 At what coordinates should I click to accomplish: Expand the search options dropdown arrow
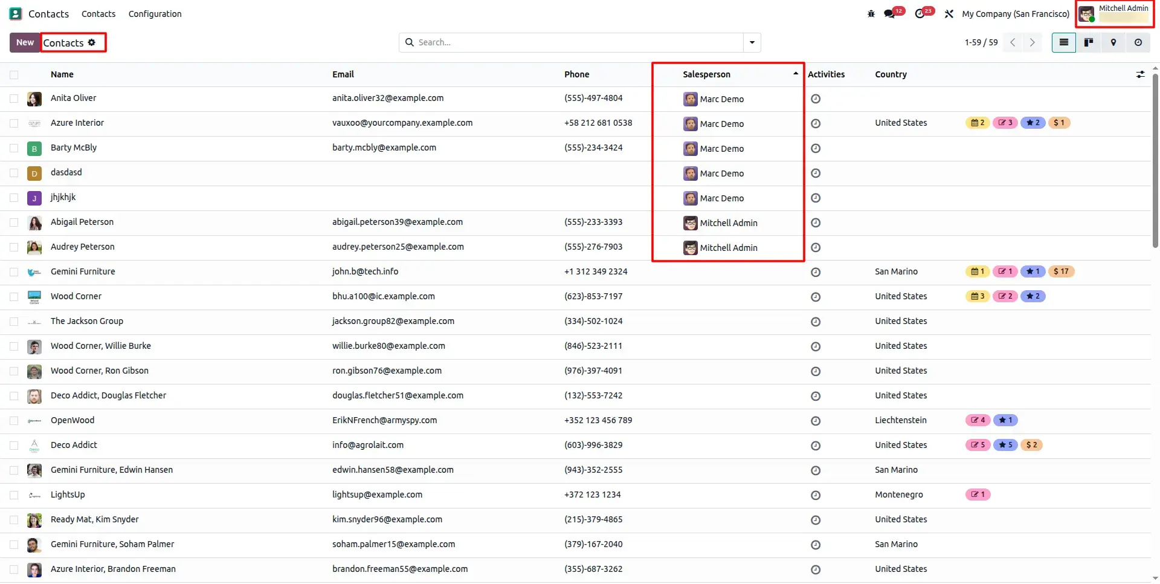point(752,42)
